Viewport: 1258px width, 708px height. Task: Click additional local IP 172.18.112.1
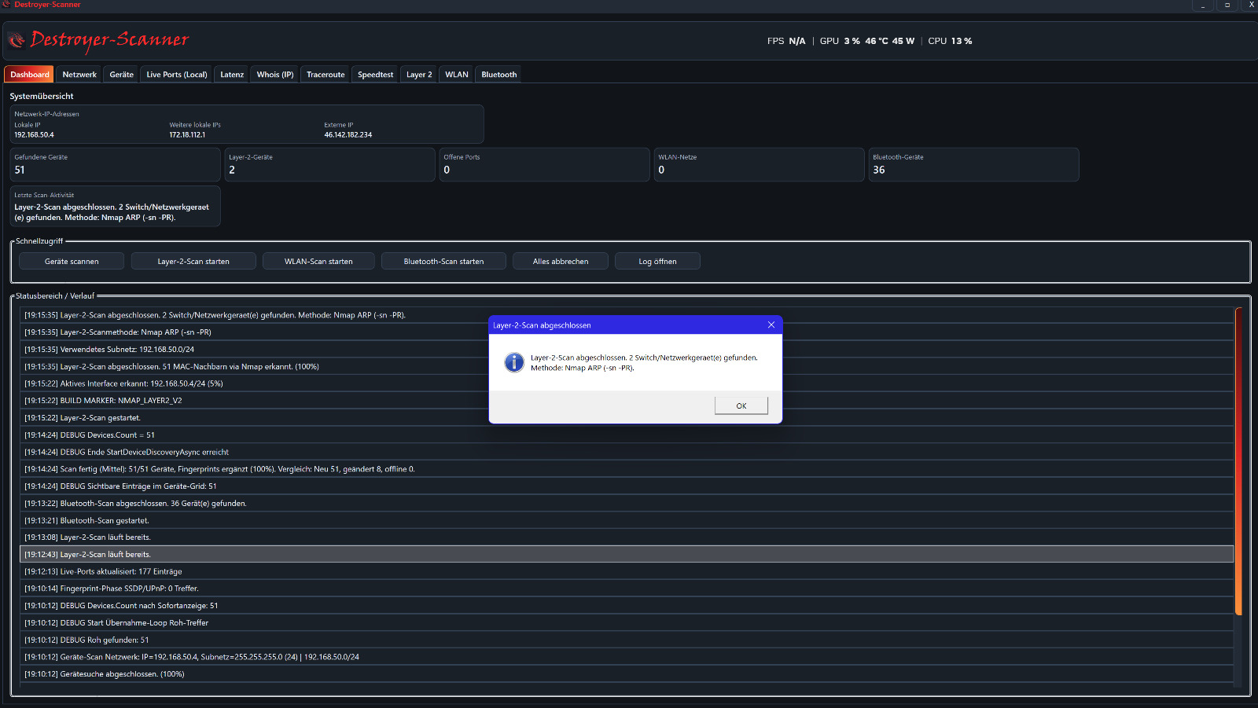pyautogui.click(x=187, y=134)
